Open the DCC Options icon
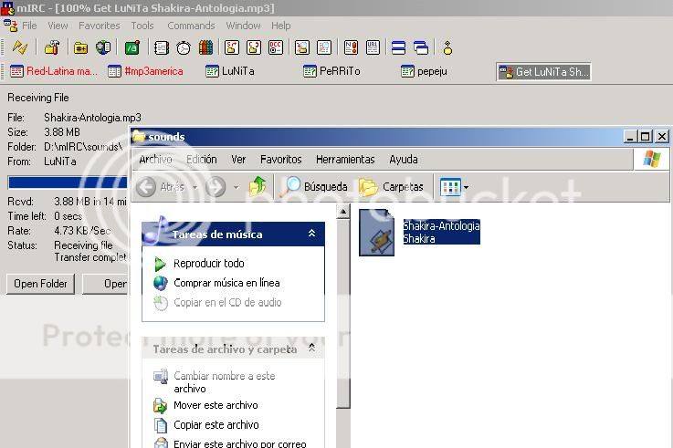 tap(276, 47)
